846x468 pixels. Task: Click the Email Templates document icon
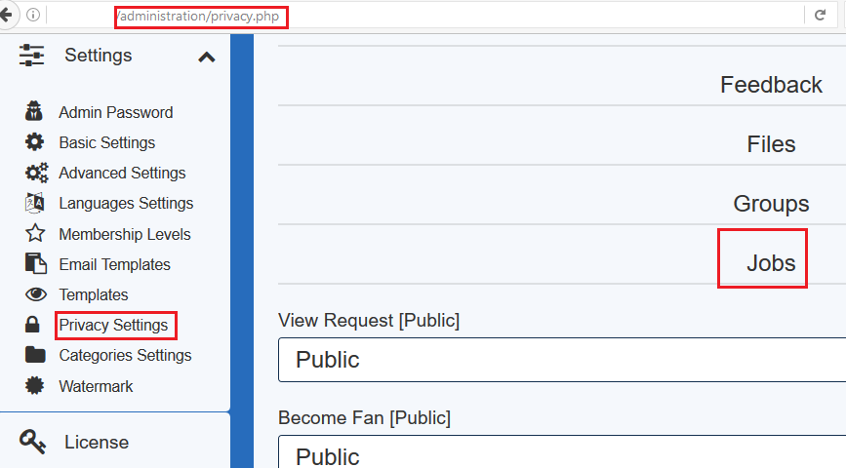35,263
